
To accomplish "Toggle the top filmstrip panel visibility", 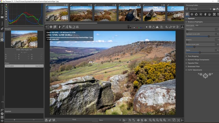I will pos(182,27).
